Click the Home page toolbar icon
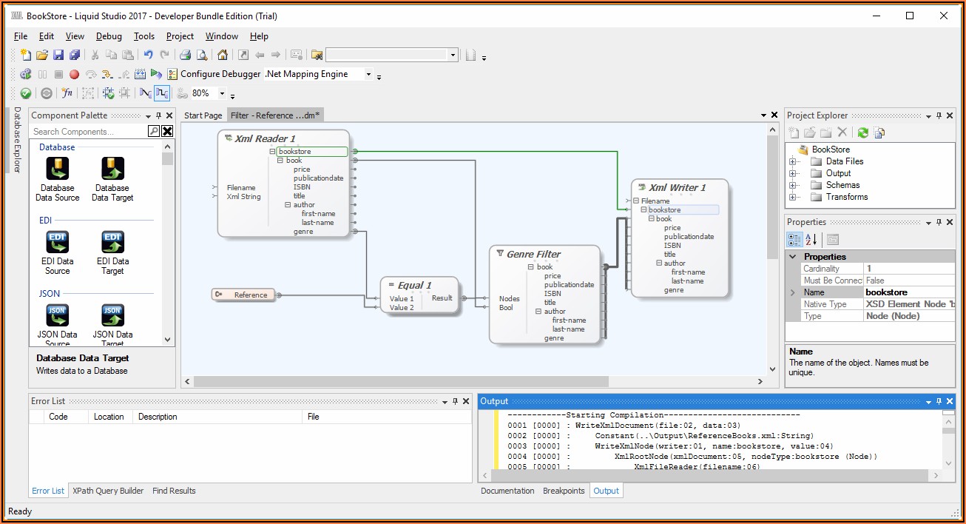The width and height of the screenshot is (966, 524). pyautogui.click(x=222, y=55)
